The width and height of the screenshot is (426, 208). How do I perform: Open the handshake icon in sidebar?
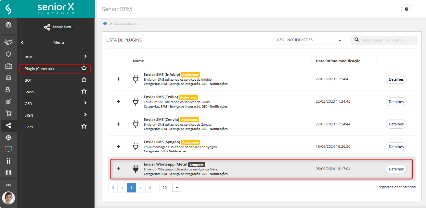8,42
